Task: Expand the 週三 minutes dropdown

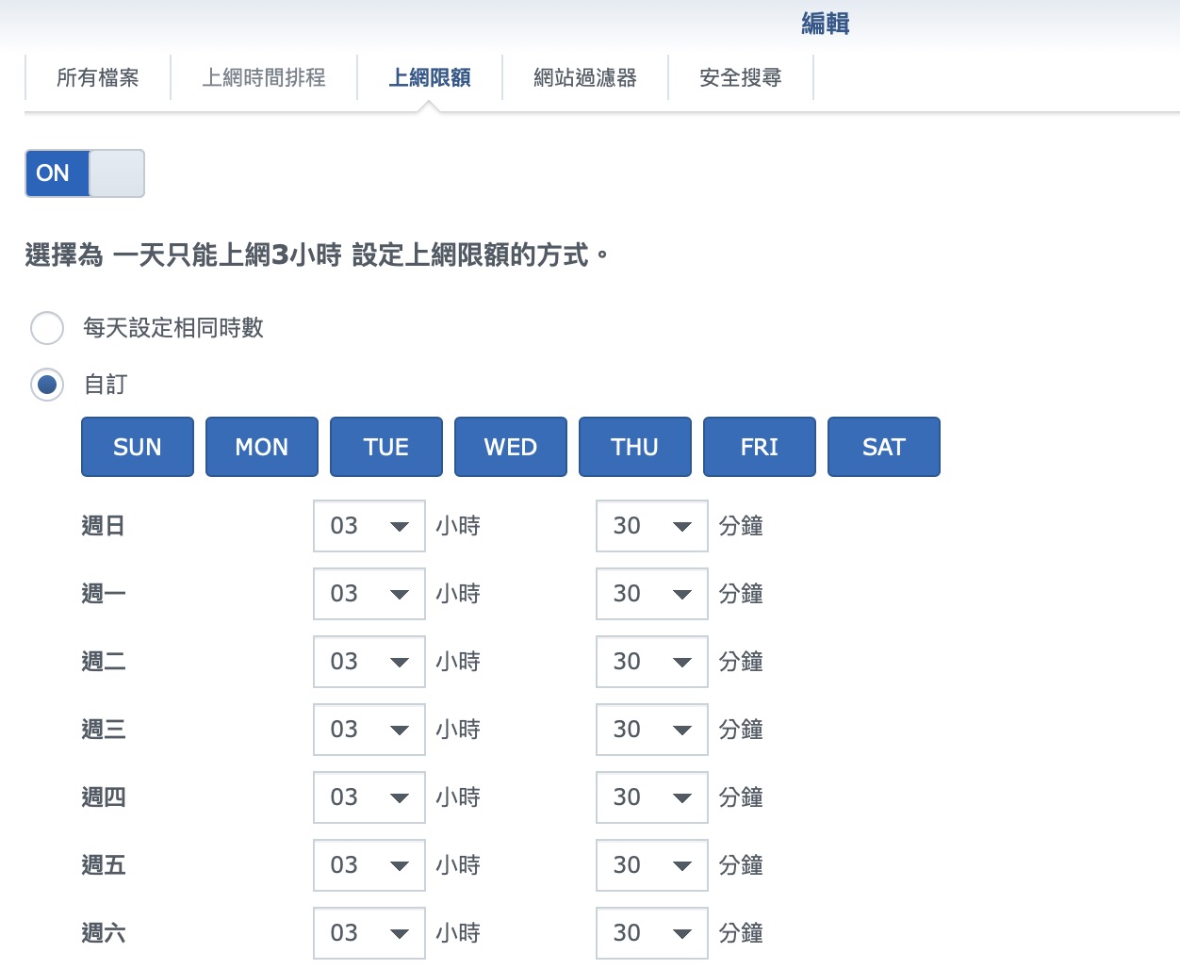Action: (x=652, y=730)
